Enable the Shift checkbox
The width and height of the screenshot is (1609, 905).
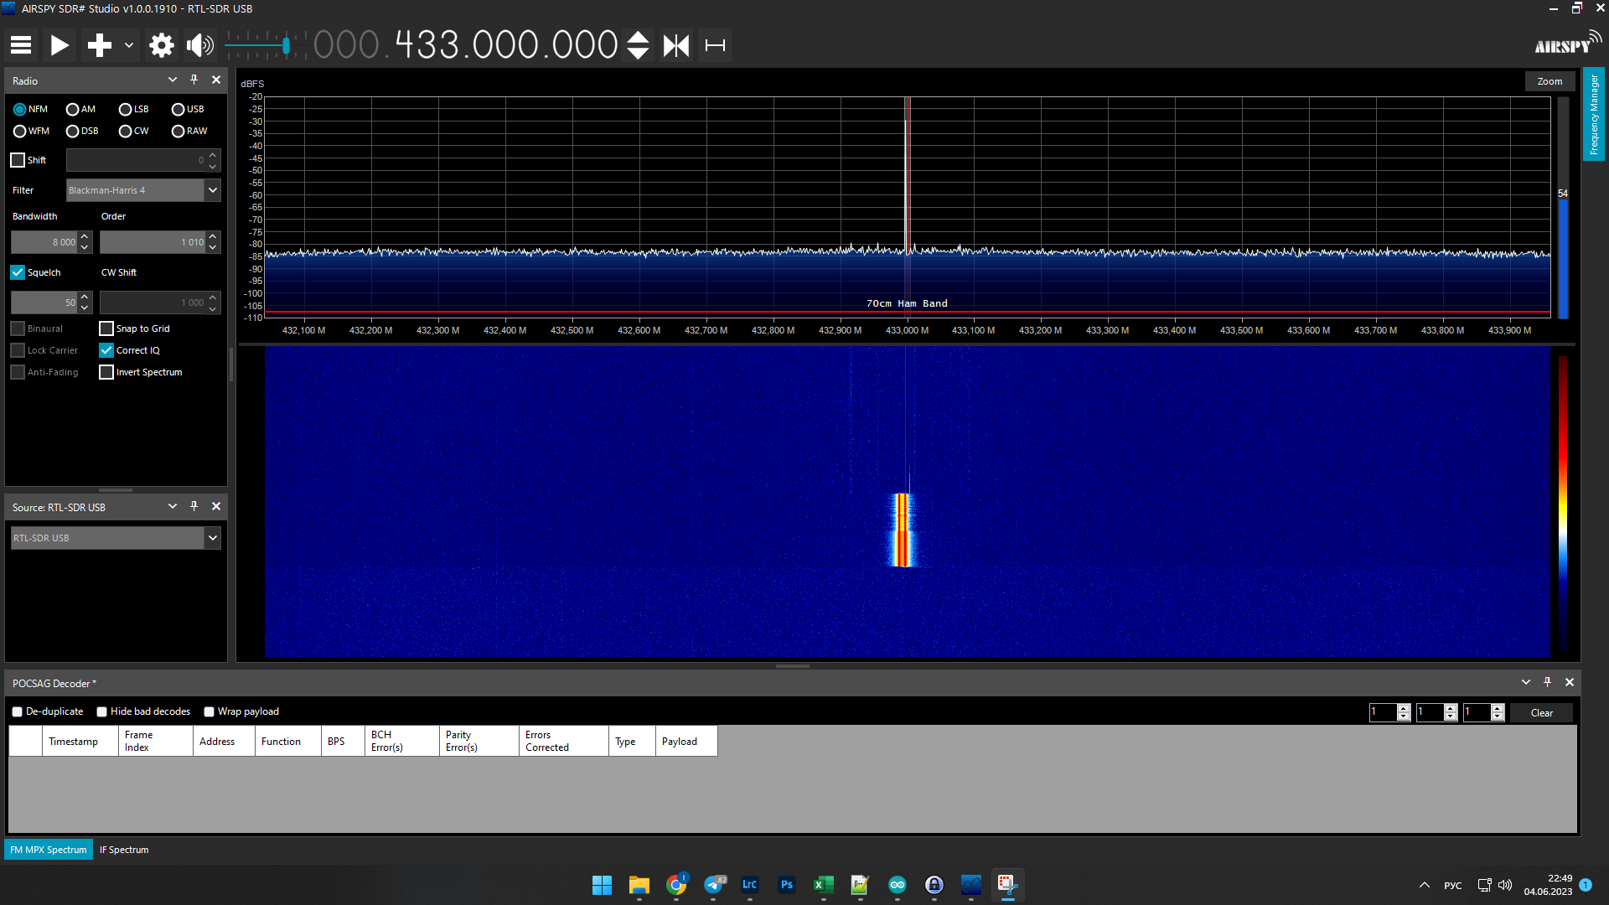18,160
